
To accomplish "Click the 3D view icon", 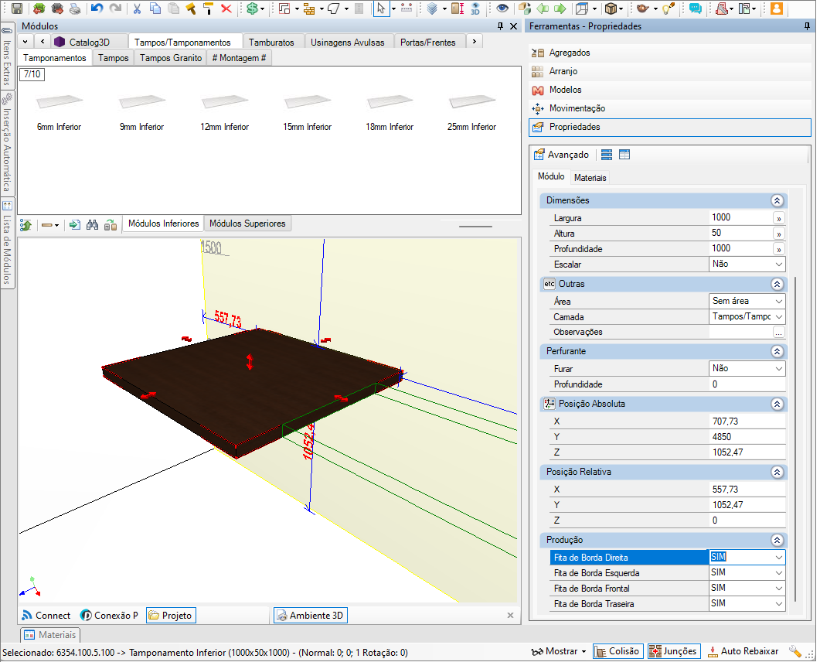I will [x=475, y=9].
